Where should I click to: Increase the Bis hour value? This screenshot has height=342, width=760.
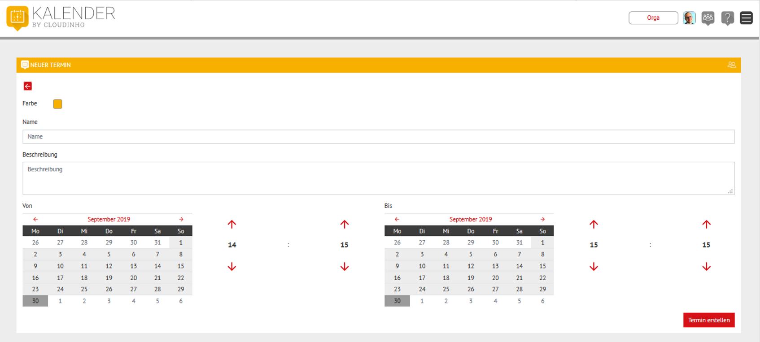point(594,224)
